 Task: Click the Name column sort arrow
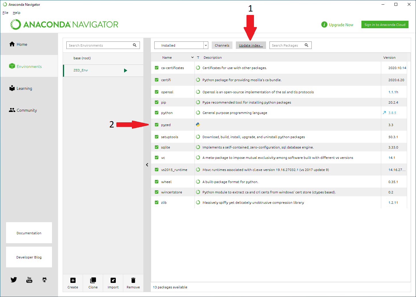pyautogui.click(x=192, y=58)
